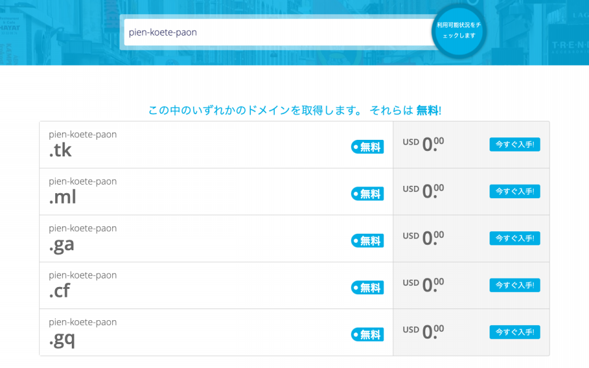
Task: Click the round check availability button
Action: click(459, 31)
